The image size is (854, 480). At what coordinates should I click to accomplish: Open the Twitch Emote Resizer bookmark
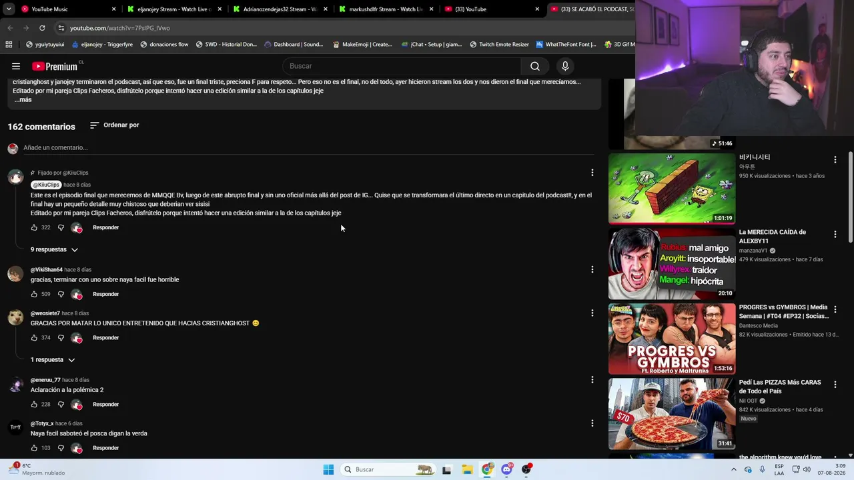(x=499, y=45)
